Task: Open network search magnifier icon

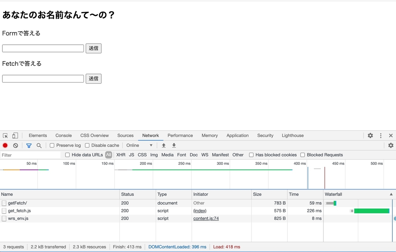Action: [x=39, y=145]
